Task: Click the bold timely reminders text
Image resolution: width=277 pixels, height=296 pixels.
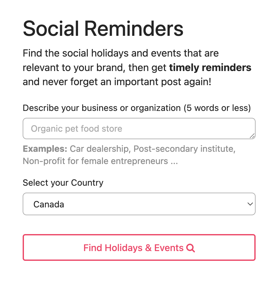Action: (210, 68)
